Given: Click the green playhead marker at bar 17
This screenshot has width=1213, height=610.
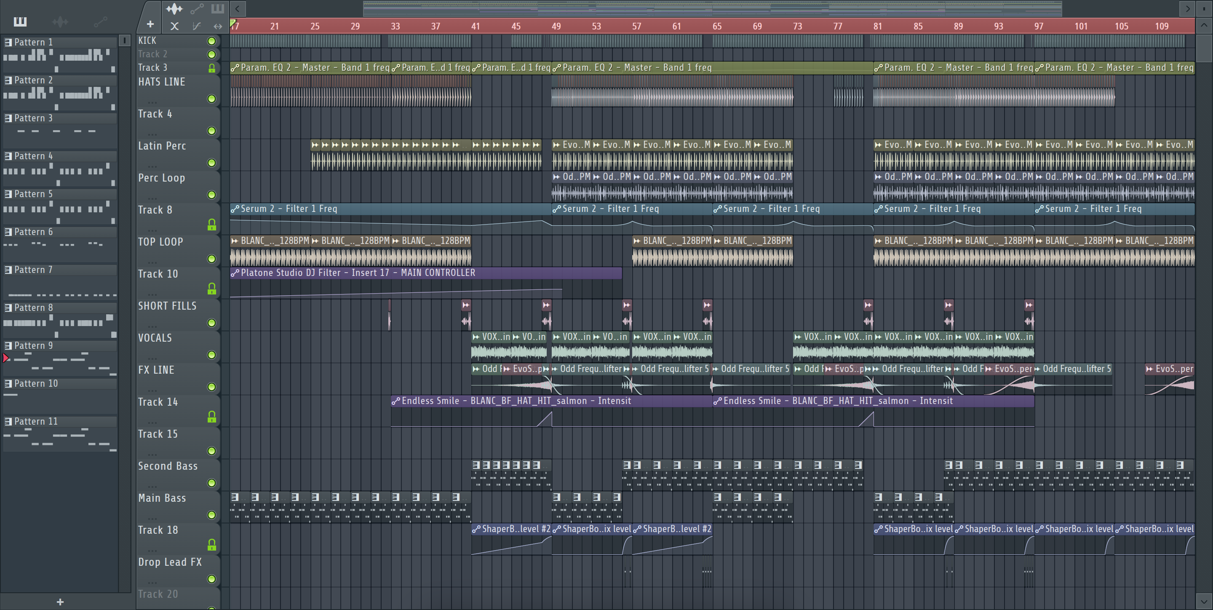Looking at the screenshot, I should (232, 23).
